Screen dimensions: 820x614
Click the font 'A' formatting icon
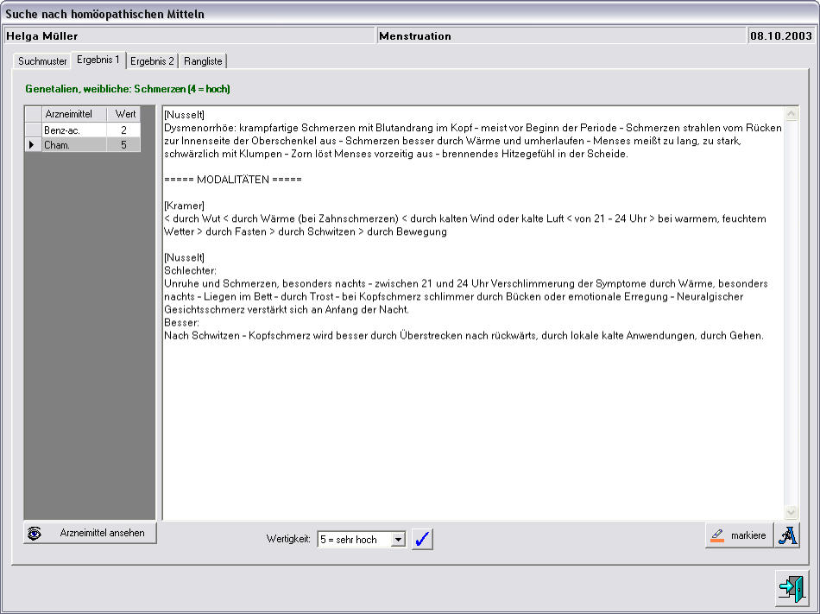pyautogui.click(x=786, y=535)
